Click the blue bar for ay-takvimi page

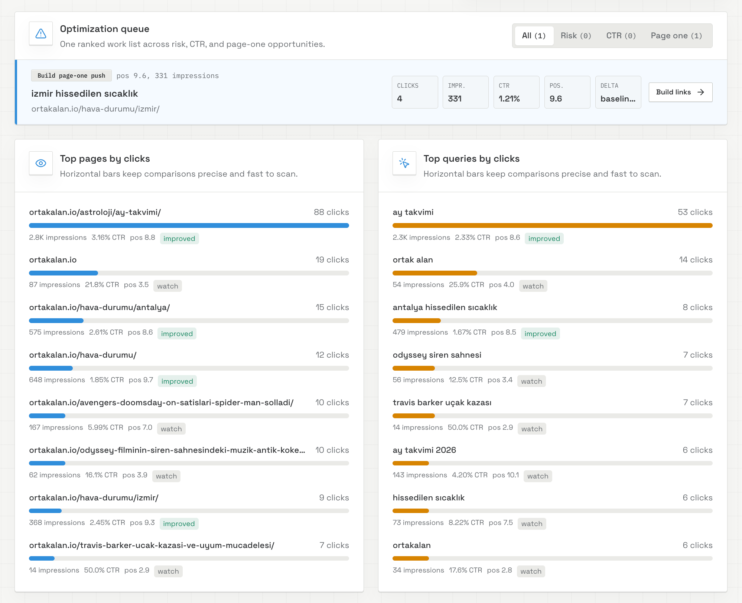(189, 225)
